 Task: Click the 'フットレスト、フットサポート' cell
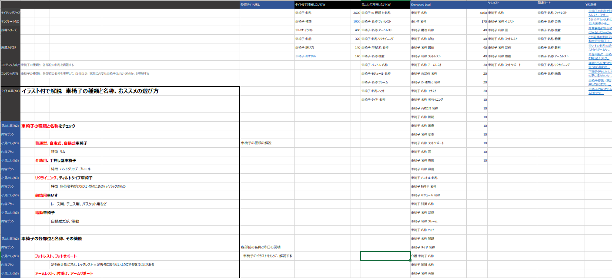click(56, 256)
